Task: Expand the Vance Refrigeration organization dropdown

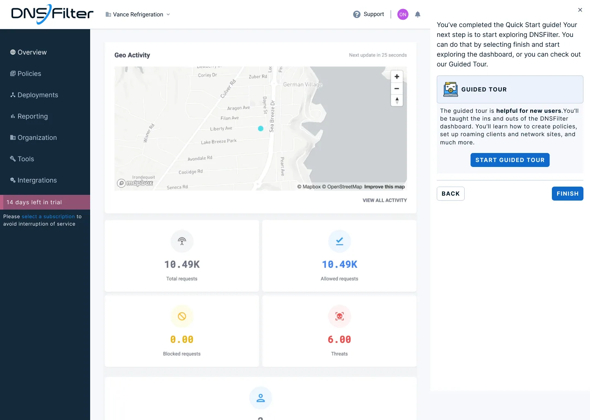Action: click(x=138, y=14)
